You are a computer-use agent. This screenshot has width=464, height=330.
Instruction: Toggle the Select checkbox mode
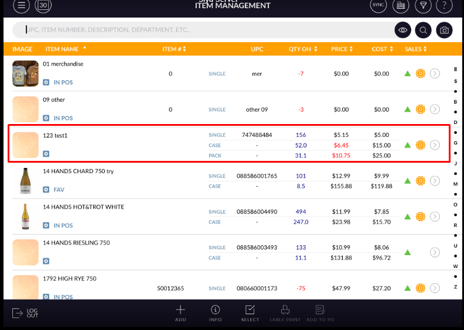coord(250,312)
